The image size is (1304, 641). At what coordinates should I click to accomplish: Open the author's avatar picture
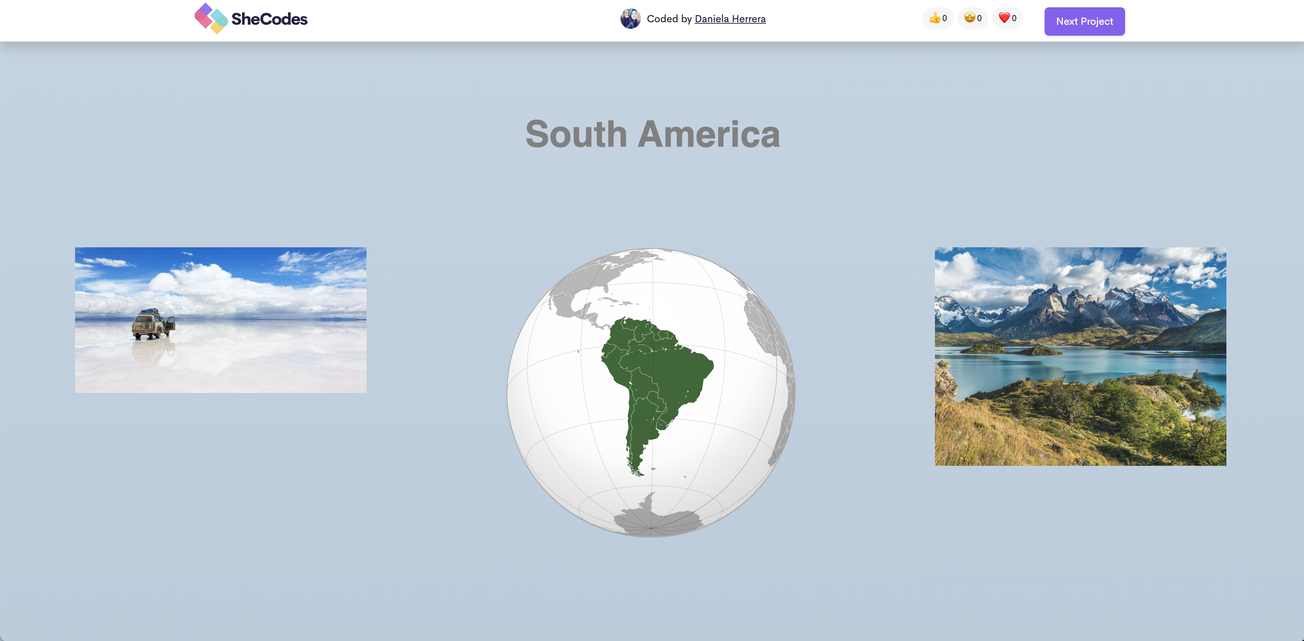pos(630,19)
